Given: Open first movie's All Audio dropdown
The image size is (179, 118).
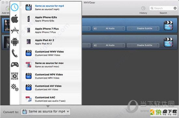Looking at the screenshot, I should click(109, 29).
